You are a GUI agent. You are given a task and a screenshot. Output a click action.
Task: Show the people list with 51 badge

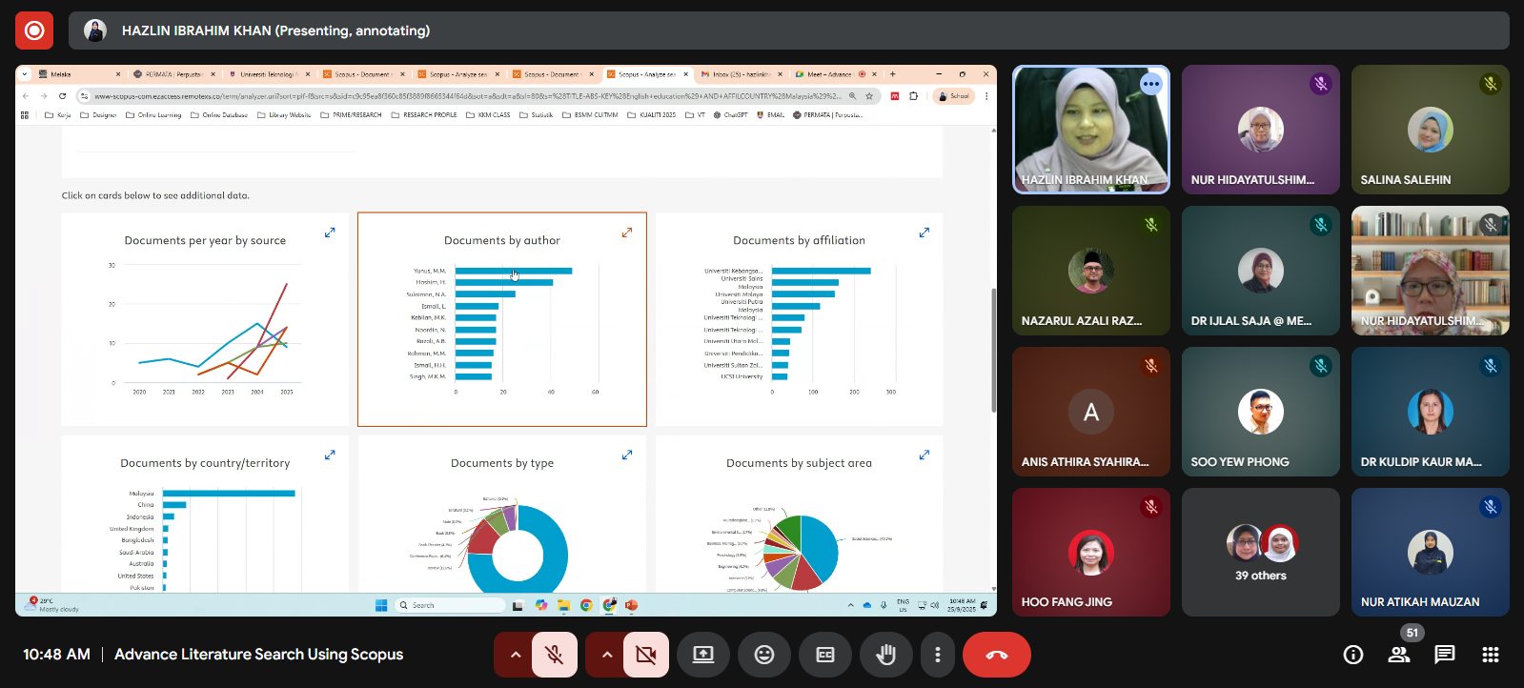pyautogui.click(x=1399, y=655)
